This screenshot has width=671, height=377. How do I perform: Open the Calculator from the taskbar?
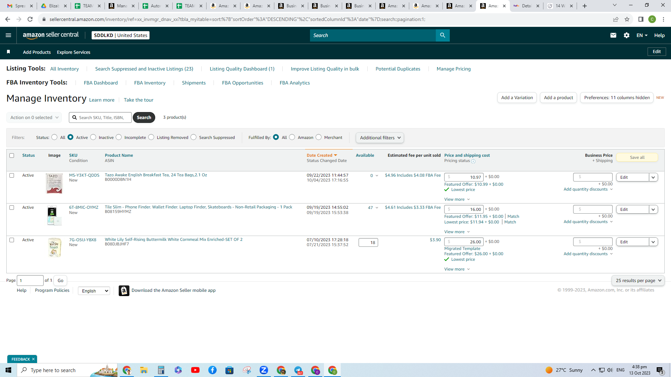(161, 370)
